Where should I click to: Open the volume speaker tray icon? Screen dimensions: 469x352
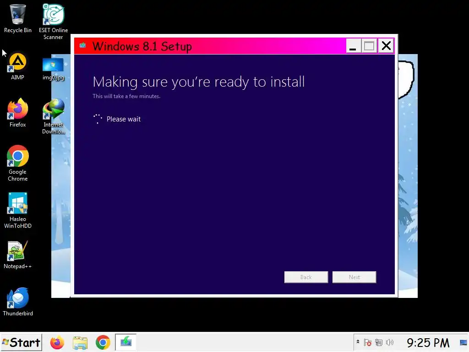pos(390,342)
